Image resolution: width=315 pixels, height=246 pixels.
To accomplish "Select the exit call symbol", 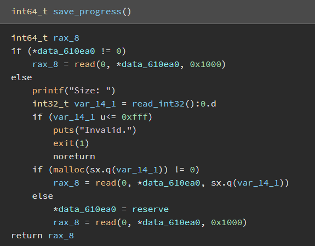I will tap(64, 143).
